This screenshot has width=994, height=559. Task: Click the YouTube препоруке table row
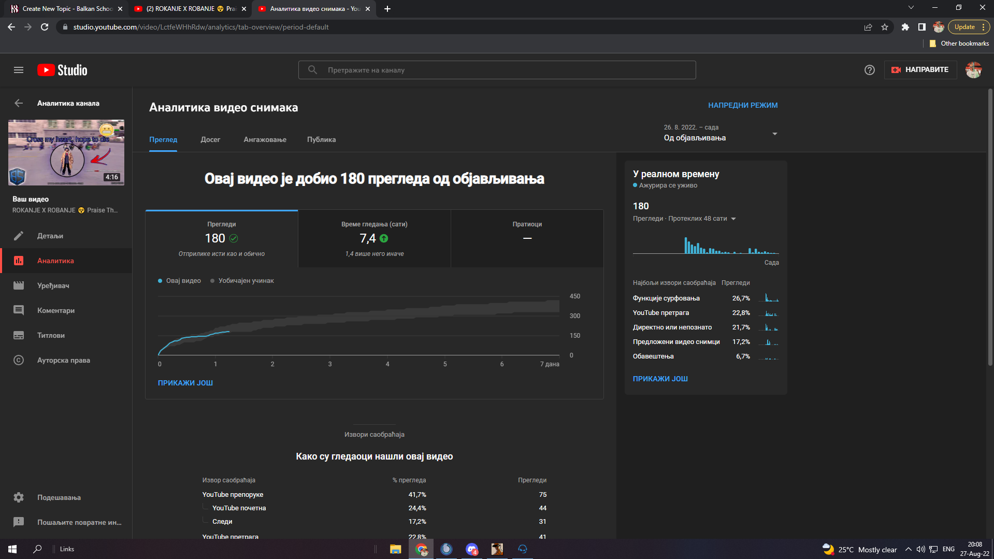[374, 495]
